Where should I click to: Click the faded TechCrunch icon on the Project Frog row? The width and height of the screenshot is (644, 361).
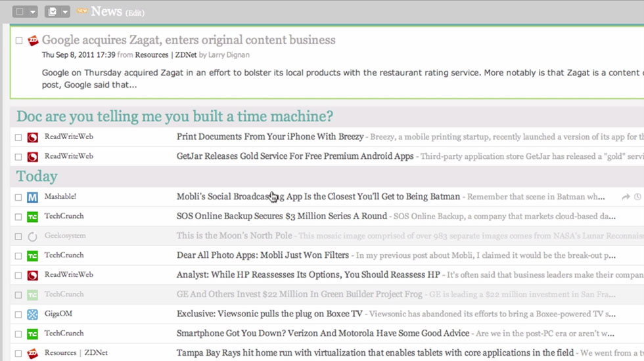tap(32, 295)
